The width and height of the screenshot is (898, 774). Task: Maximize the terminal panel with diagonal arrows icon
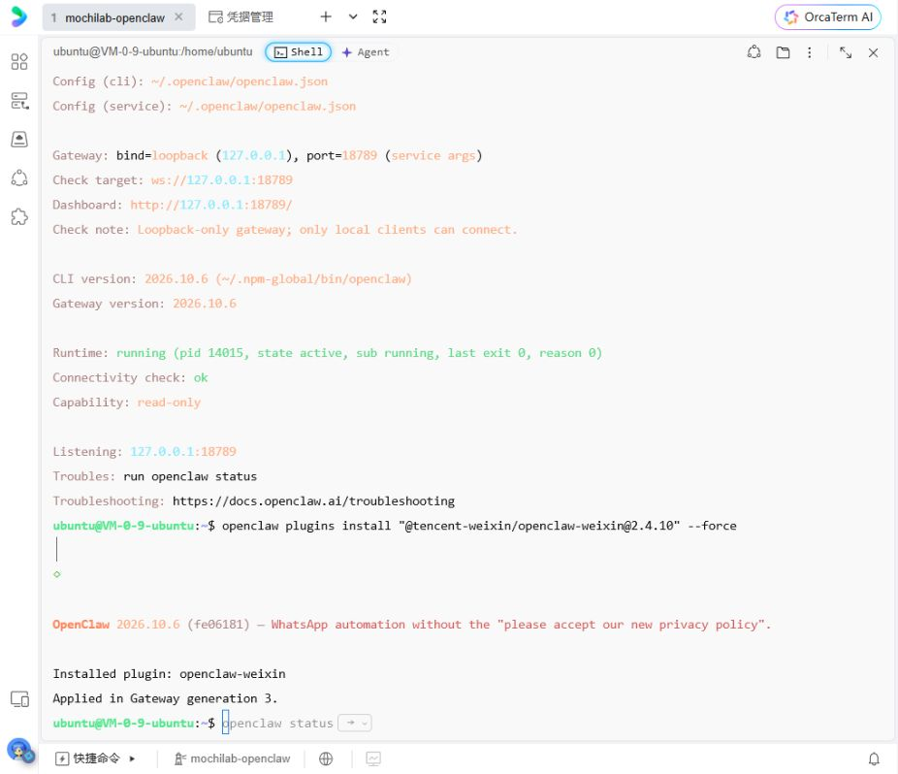pyautogui.click(x=846, y=52)
